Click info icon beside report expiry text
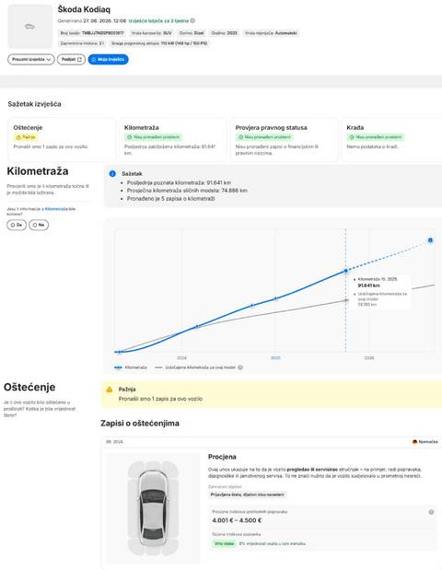The image size is (442, 570). point(192,21)
